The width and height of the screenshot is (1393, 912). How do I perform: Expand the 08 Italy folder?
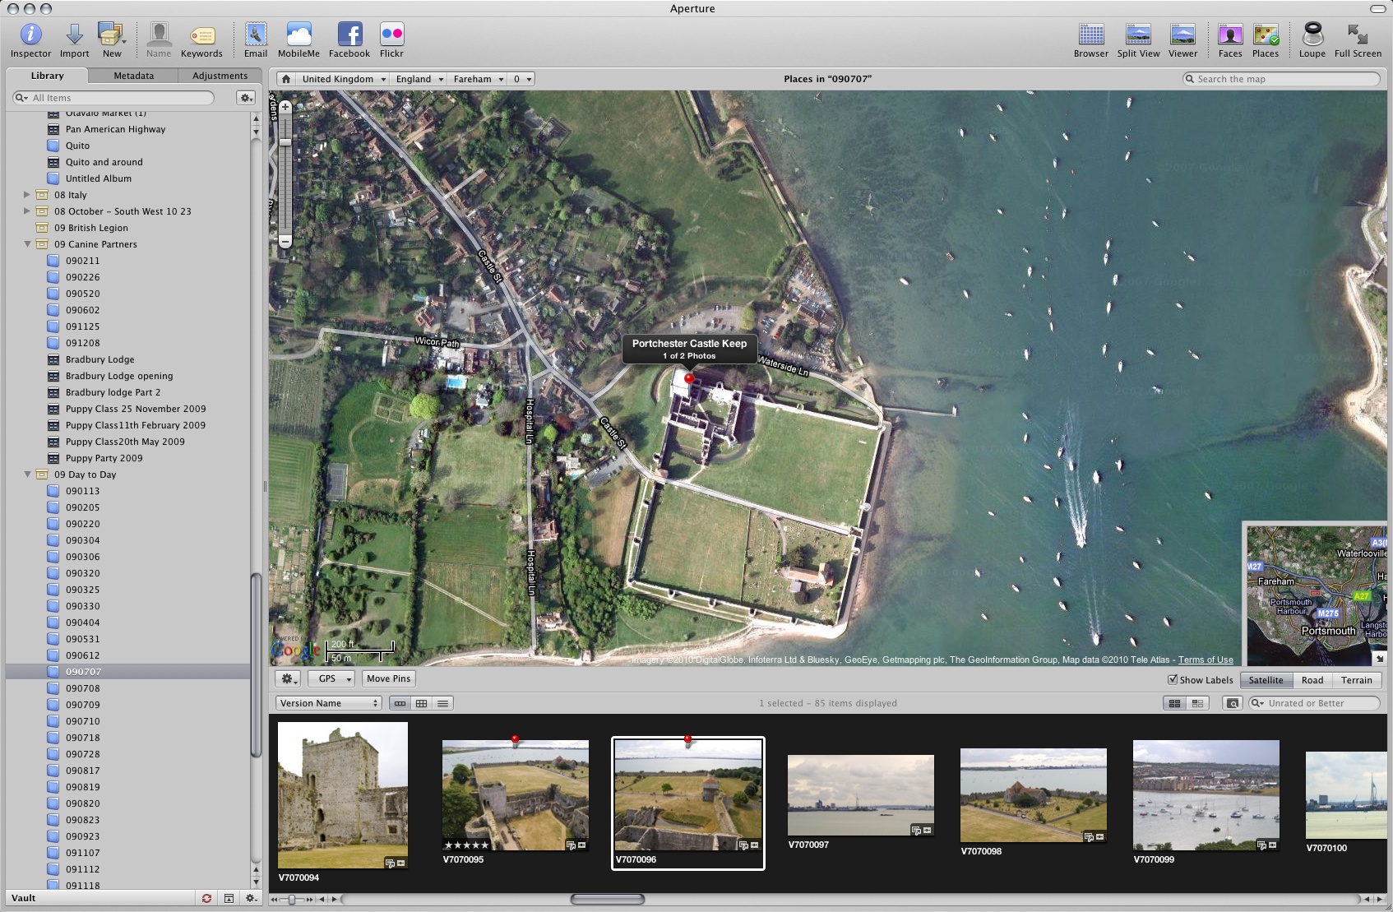click(x=27, y=195)
